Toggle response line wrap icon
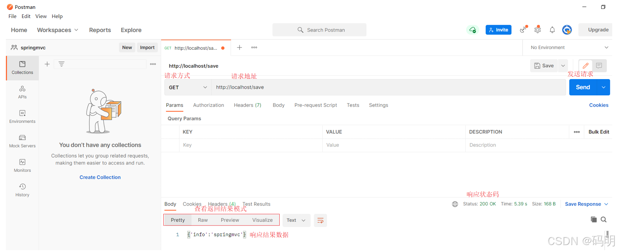 tap(320, 220)
